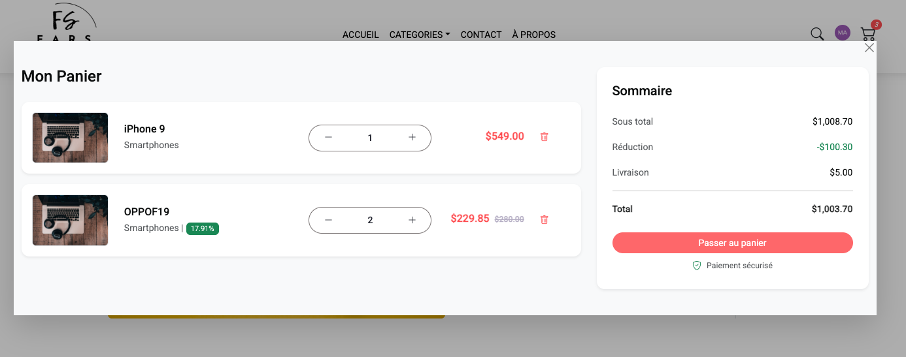Click the 17.91% discount badge
The width and height of the screenshot is (906, 357).
pos(203,228)
